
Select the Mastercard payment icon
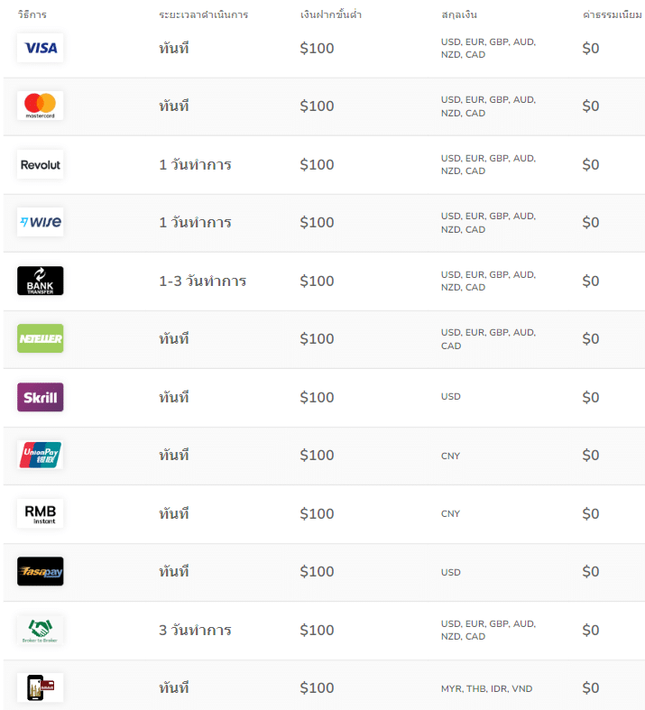[x=41, y=106]
